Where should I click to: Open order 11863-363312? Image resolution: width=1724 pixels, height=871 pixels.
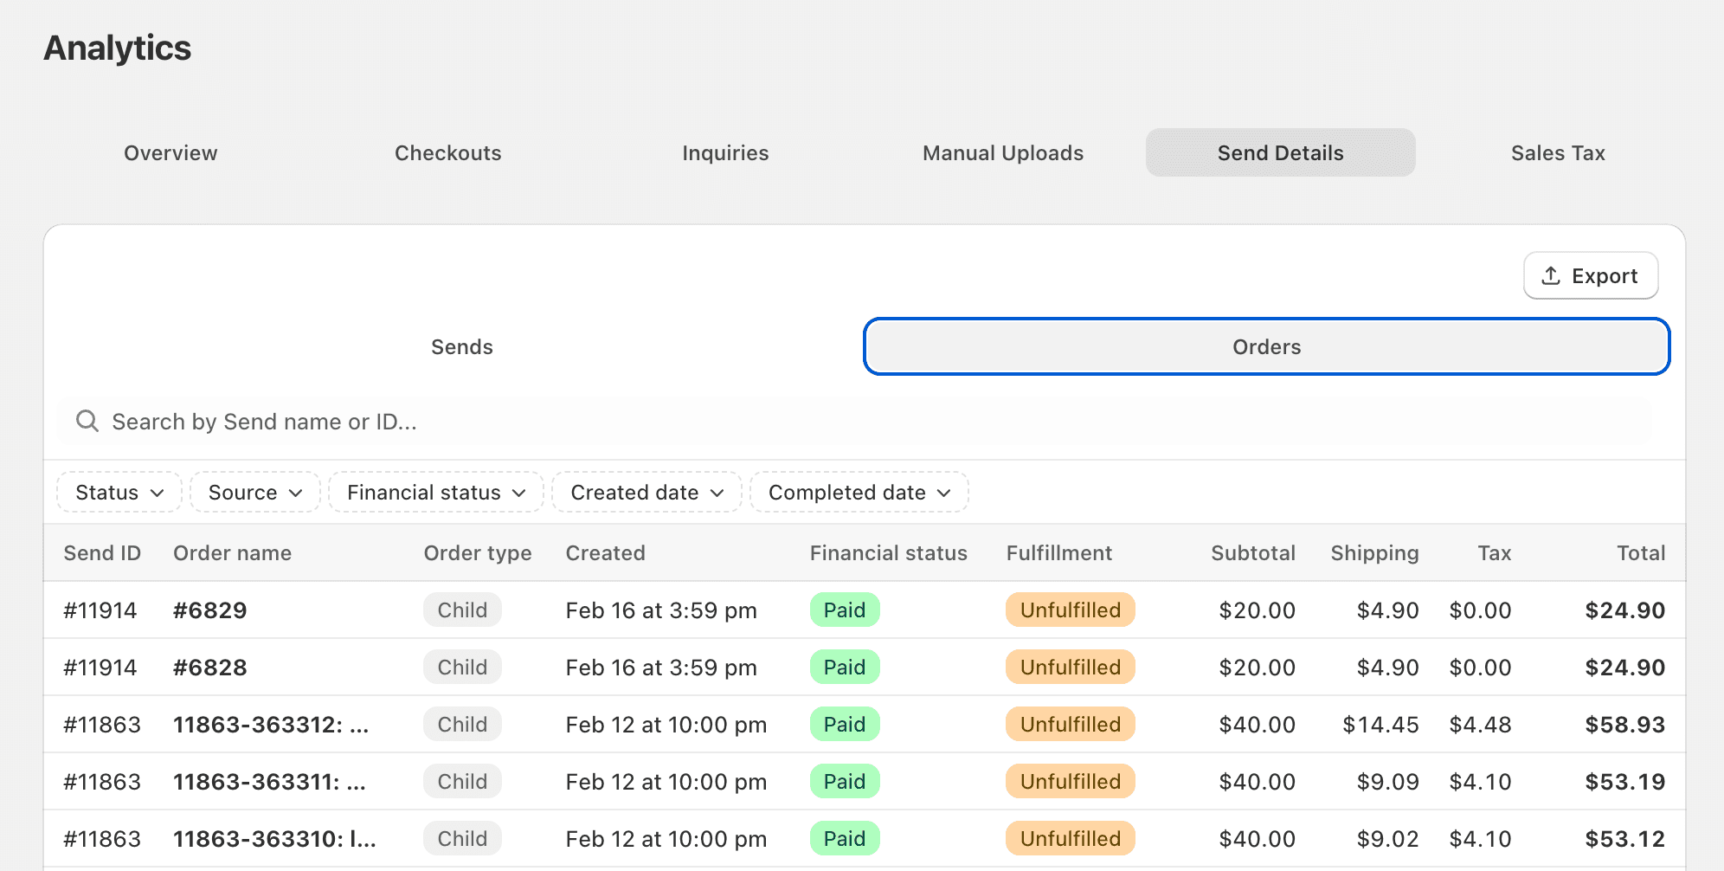[271, 725]
